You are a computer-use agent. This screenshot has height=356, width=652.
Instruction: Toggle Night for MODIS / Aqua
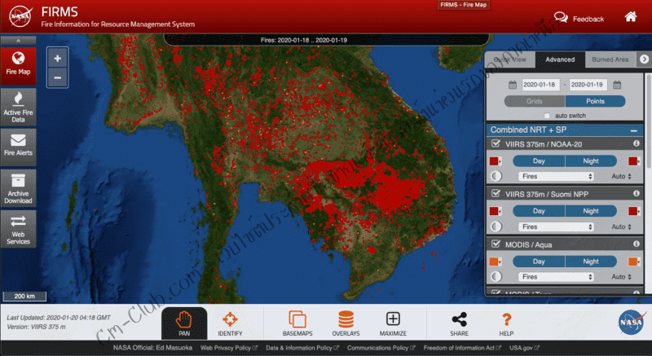[x=591, y=262]
